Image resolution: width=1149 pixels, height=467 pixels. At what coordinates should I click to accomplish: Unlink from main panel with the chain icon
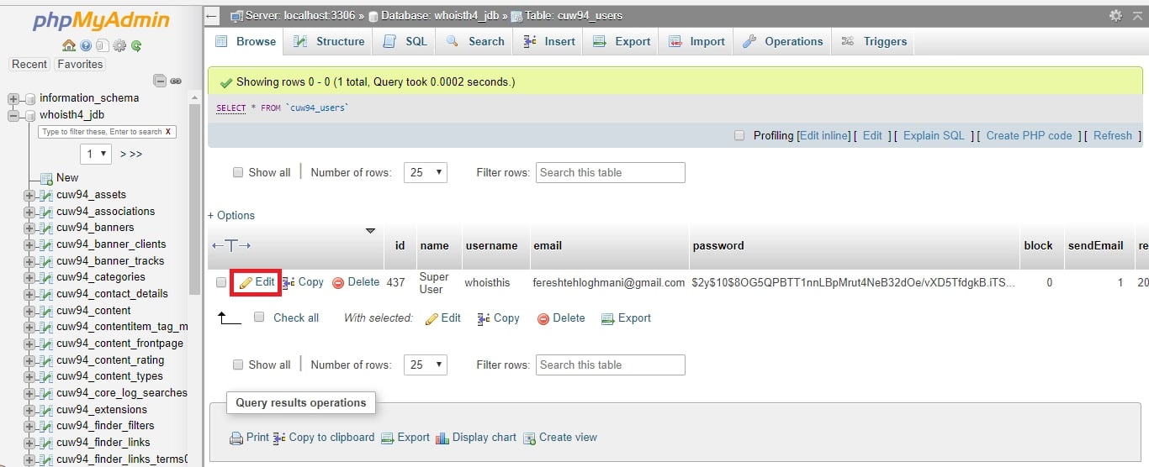click(176, 81)
